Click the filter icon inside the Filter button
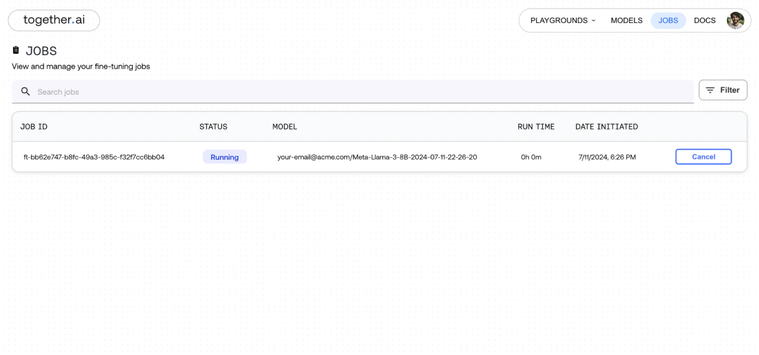The width and height of the screenshot is (759, 355). click(x=711, y=90)
